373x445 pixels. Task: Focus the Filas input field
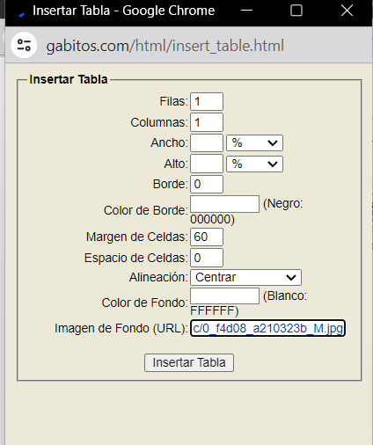click(207, 102)
